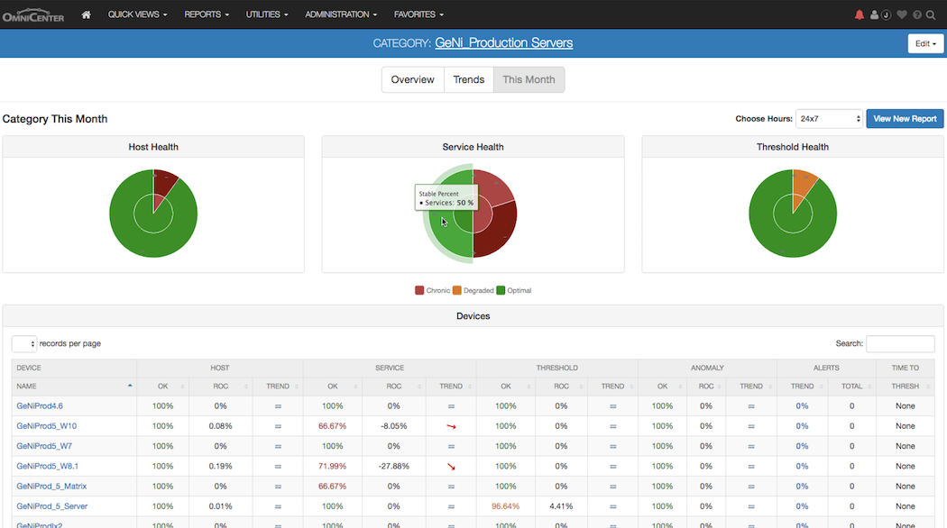This screenshot has width=947, height=528.
Task: Click the Chronic legend swatch
Action: tap(419, 290)
